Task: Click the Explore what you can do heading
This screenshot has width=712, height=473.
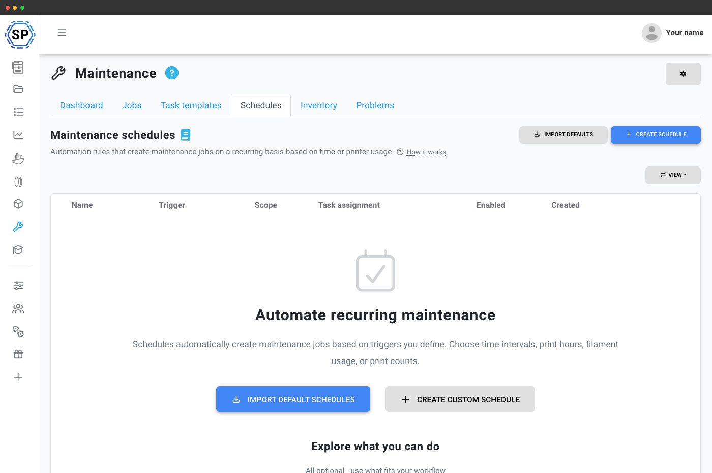Action: (x=375, y=446)
